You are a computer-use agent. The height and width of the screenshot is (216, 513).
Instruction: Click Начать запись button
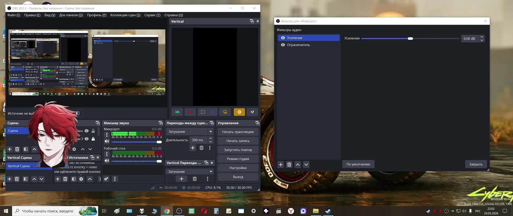pyautogui.click(x=238, y=141)
